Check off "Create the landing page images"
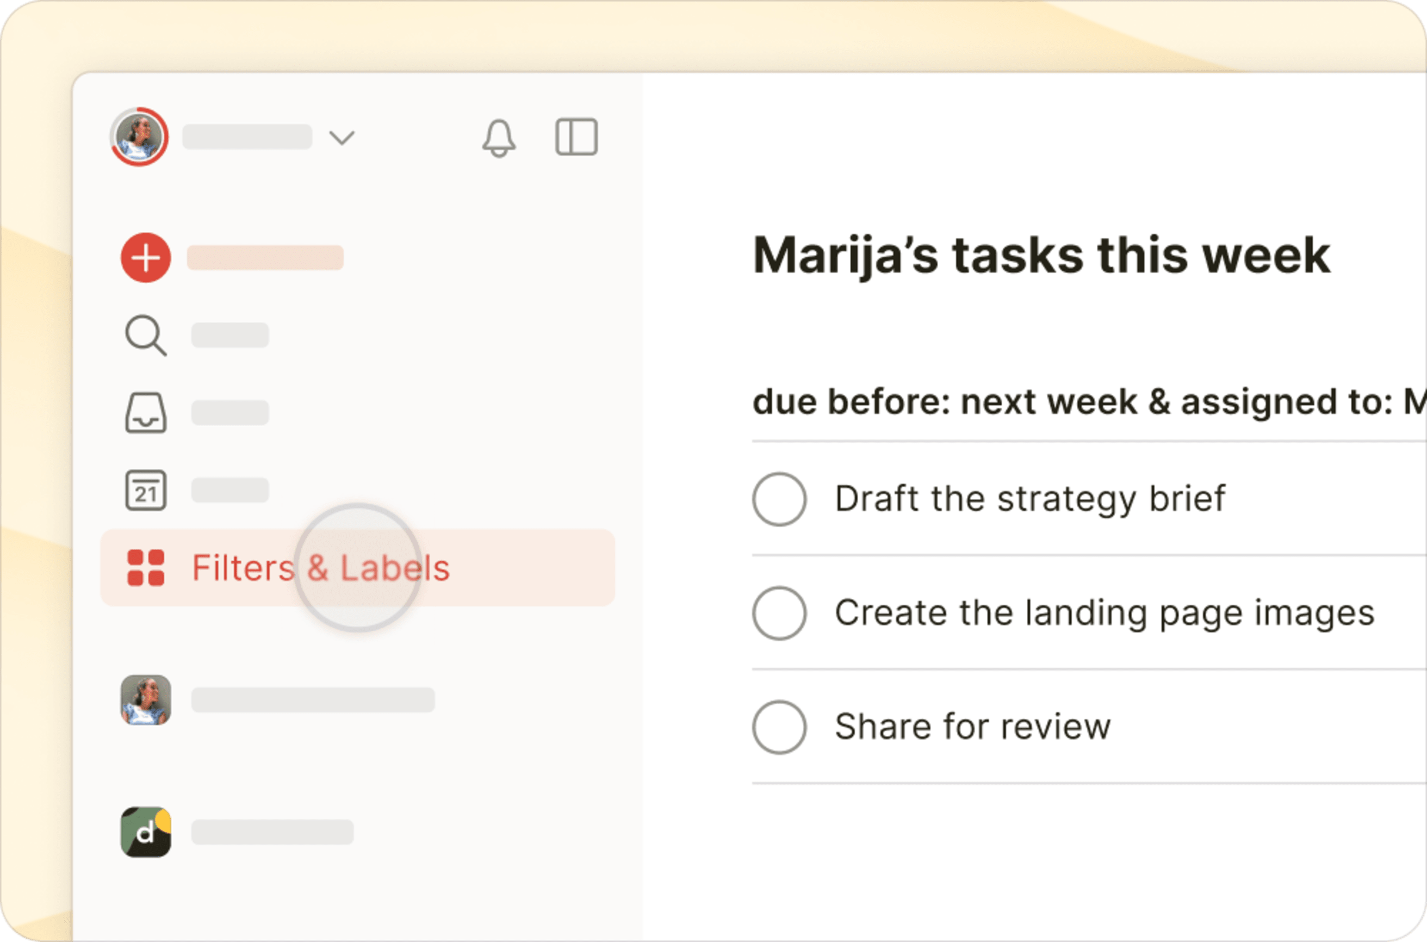This screenshot has width=1427, height=942. point(779,613)
